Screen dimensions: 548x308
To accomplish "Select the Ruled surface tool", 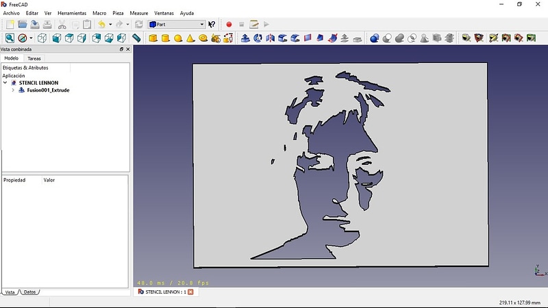I will click(308, 38).
